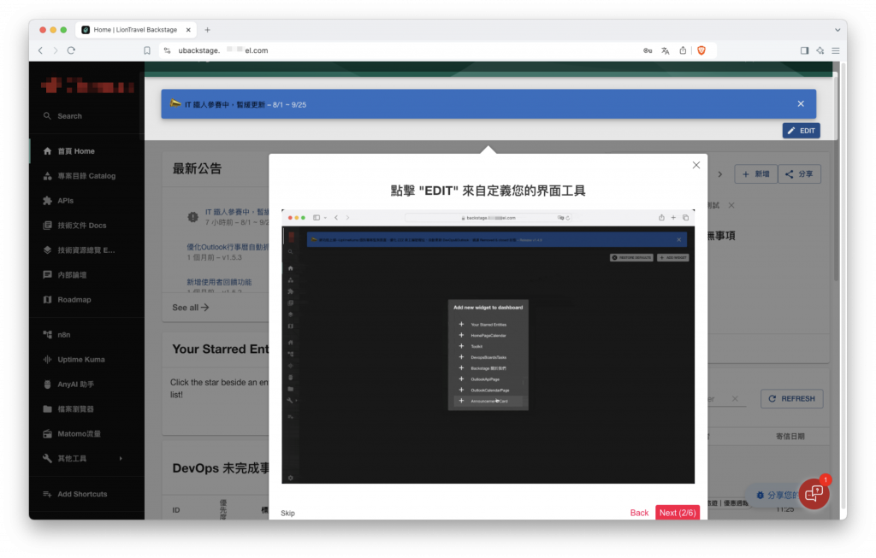The width and height of the screenshot is (876, 558).
Task: Click the site settings icon in address bar
Action: point(167,50)
